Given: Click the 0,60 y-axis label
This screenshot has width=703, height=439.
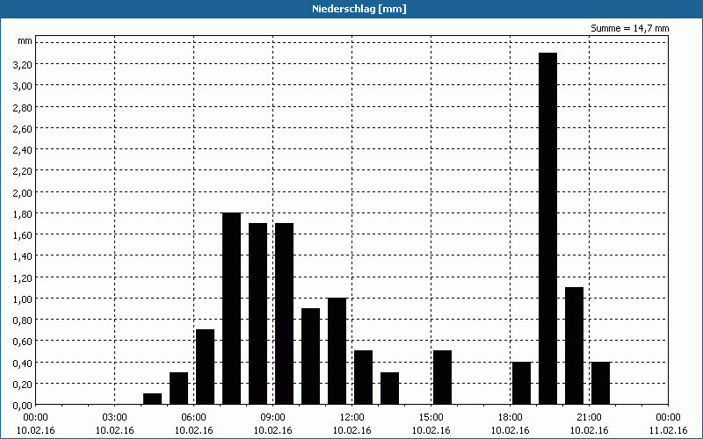Looking at the screenshot, I should pyautogui.click(x=23, y=342).
